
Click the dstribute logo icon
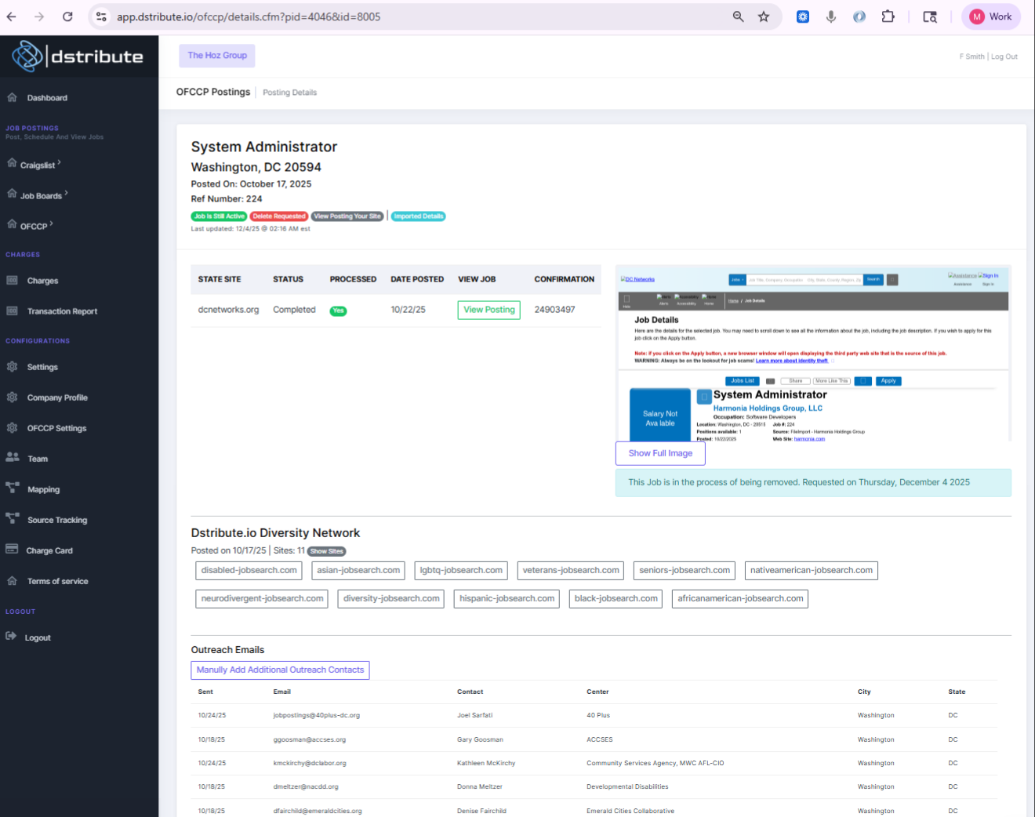(27, 56)
